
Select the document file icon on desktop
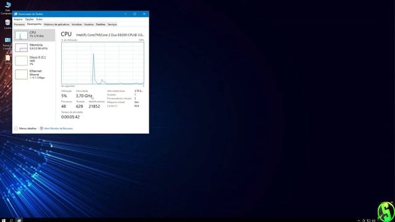8,59
